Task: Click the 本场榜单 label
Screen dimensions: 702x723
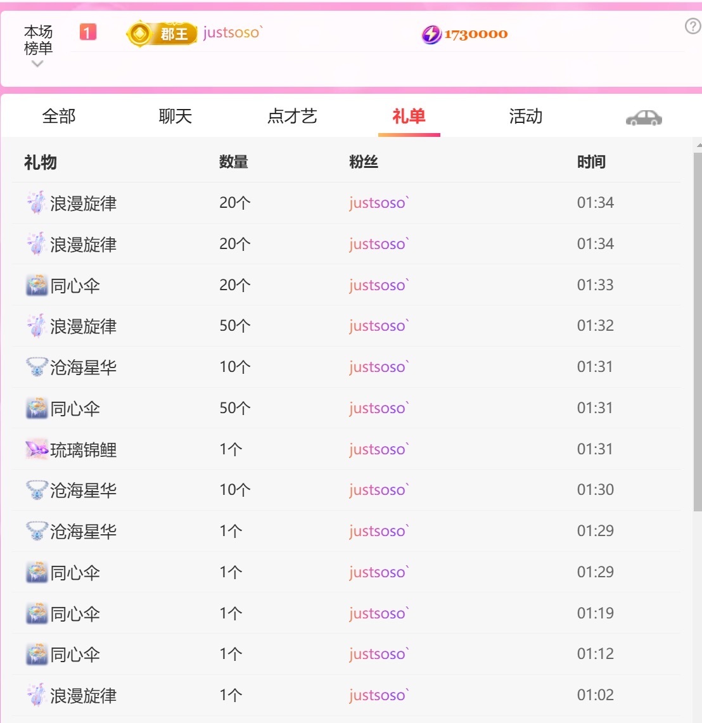Action: pyautogui.click(x=38, y=40)
